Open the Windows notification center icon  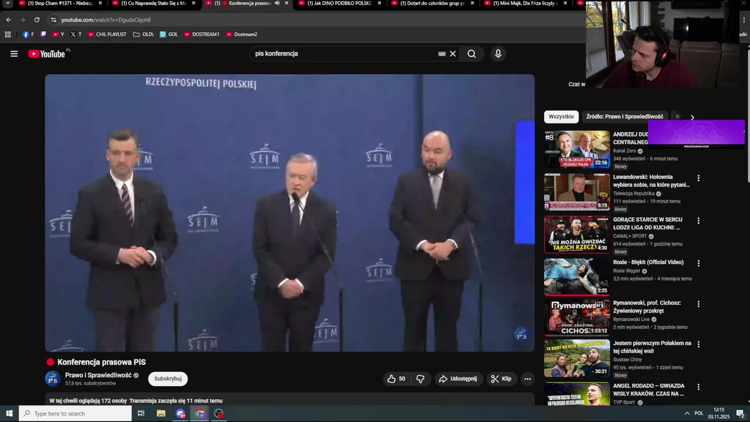point(740,413)
